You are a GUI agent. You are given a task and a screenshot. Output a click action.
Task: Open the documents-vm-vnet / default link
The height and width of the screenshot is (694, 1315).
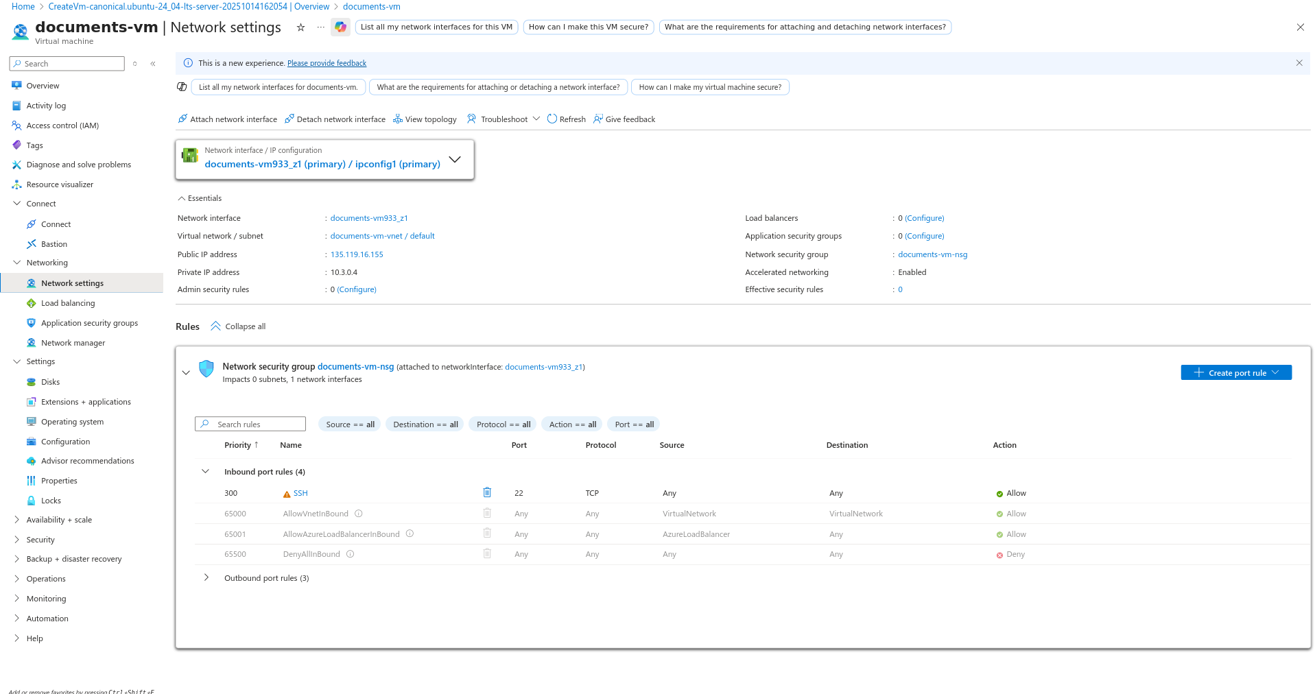click(382, 236)
